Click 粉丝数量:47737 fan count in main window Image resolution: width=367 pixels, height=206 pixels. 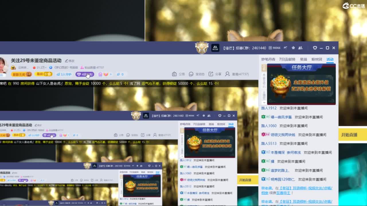[x=92, y=68]
